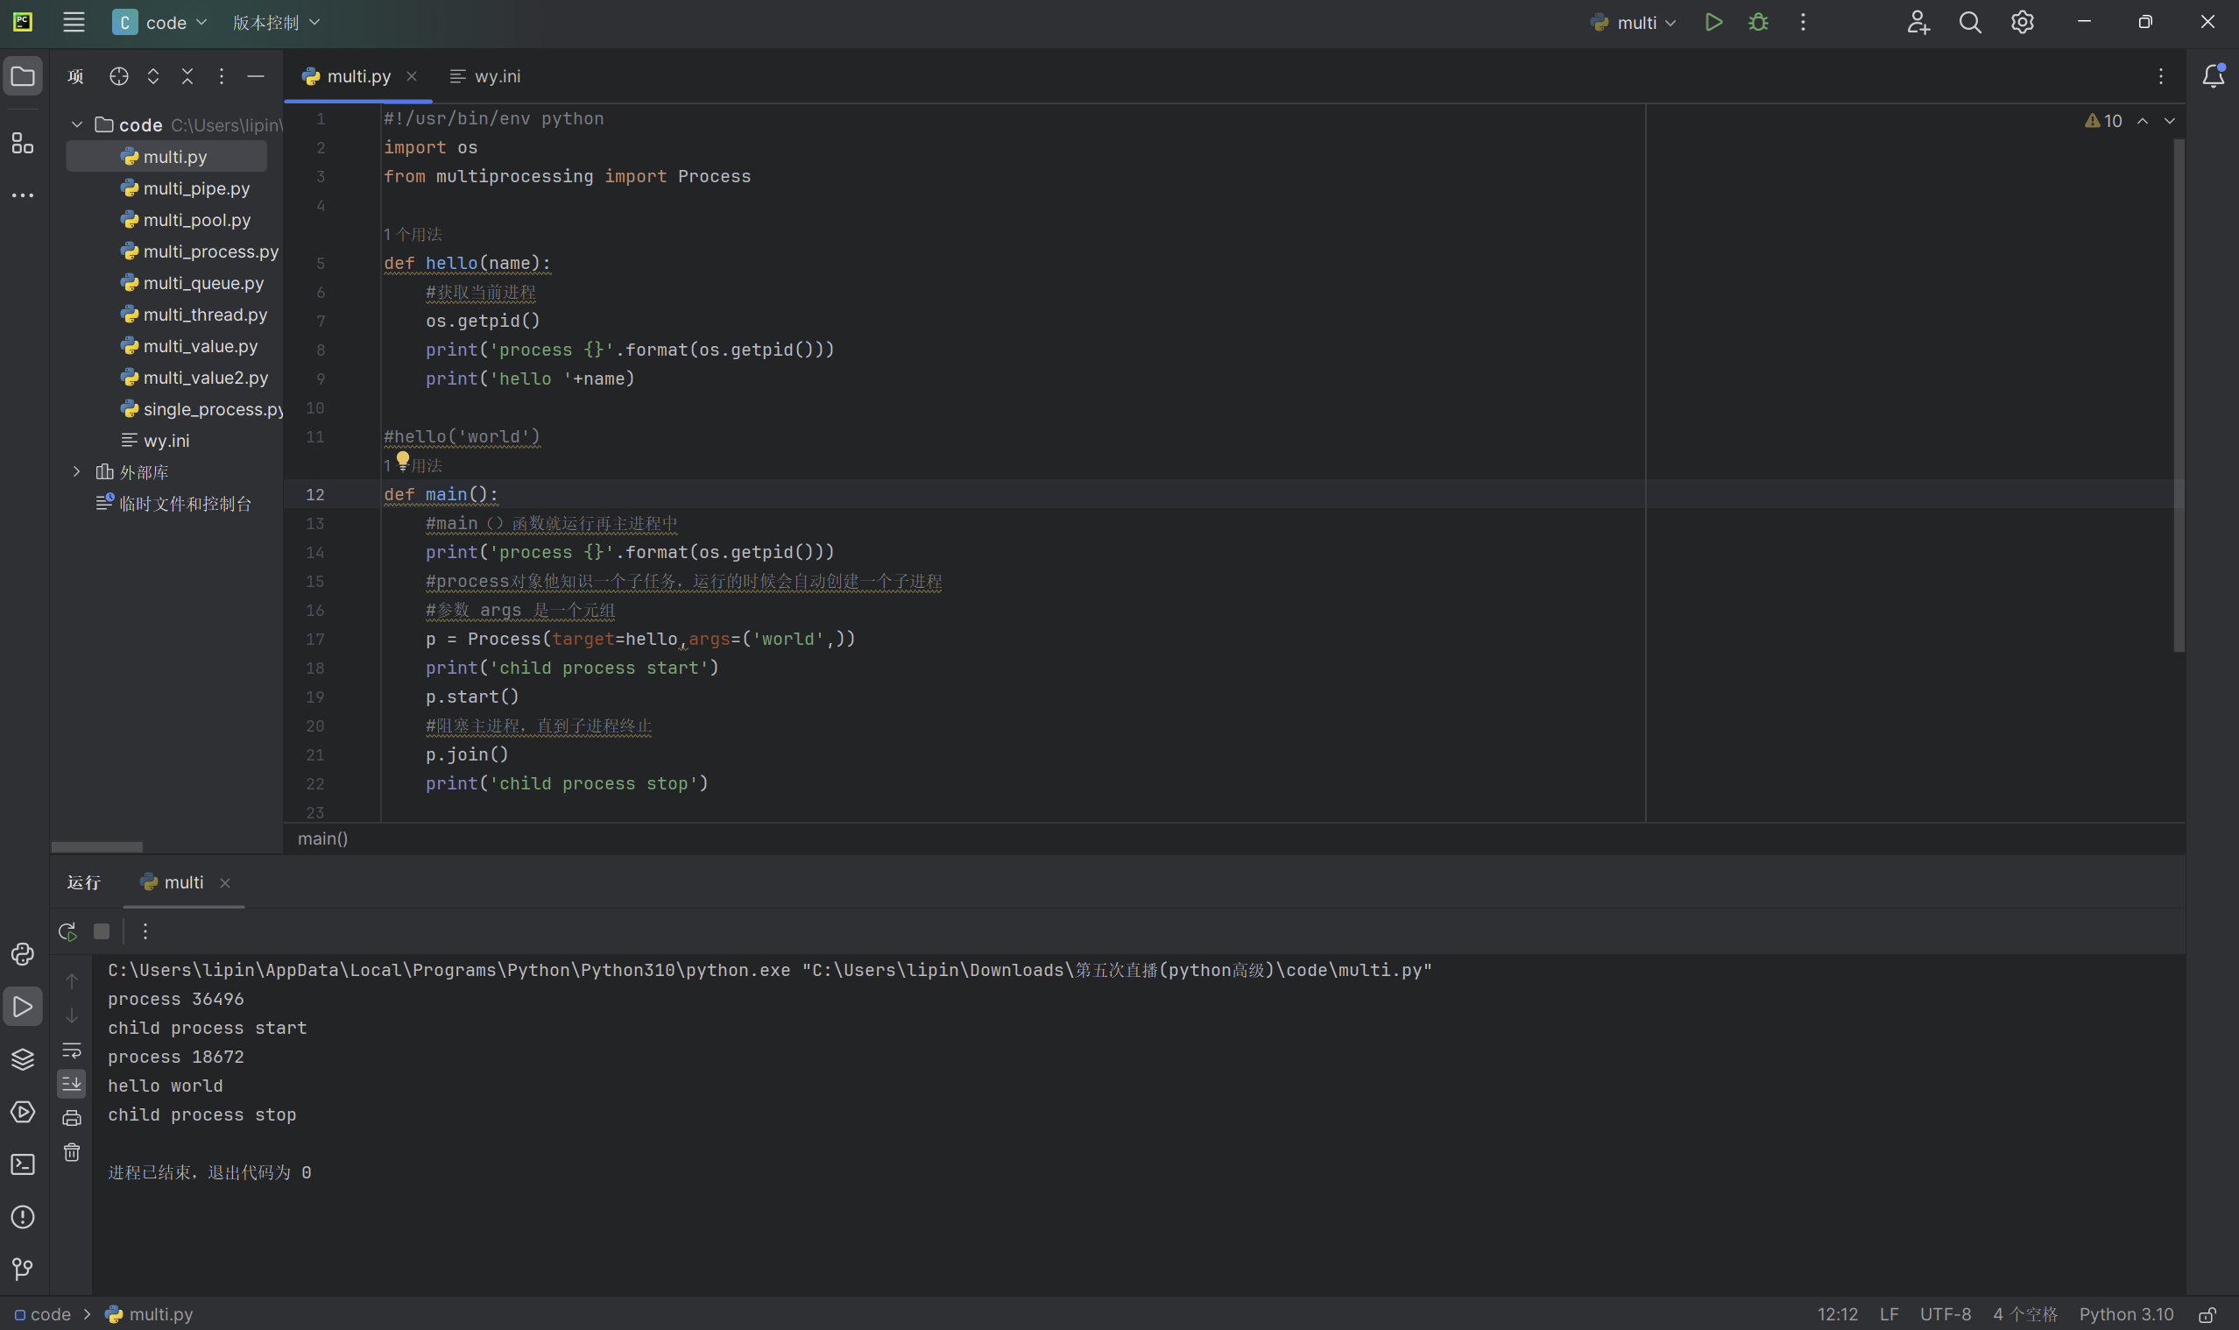Close the multi run tab
2239x1330 pixels.
point(225,883)
